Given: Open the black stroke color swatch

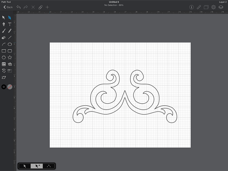Looking at the screenshot, I should coord(4,87).
